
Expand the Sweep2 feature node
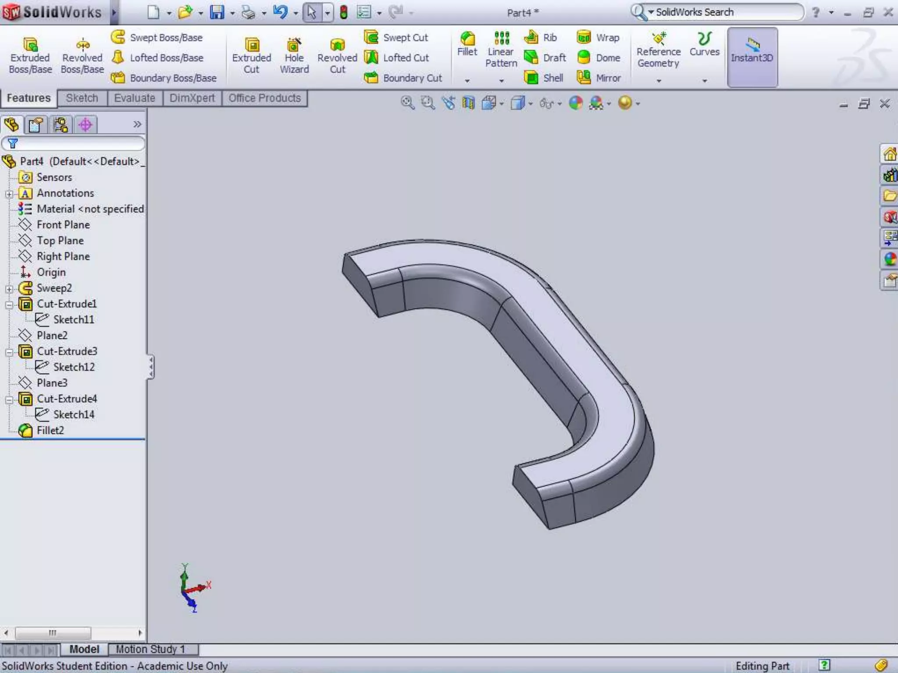pyautogui.click(x=9, y=289)
